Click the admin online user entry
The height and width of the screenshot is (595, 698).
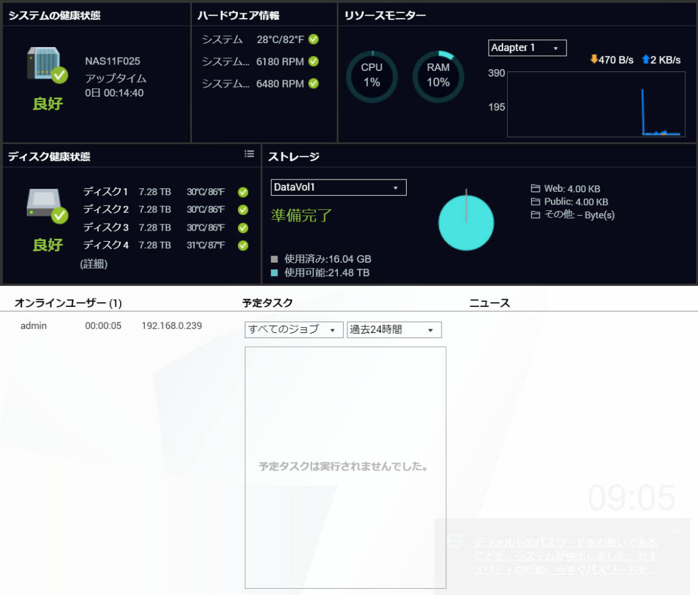click(x=34, y=326)
